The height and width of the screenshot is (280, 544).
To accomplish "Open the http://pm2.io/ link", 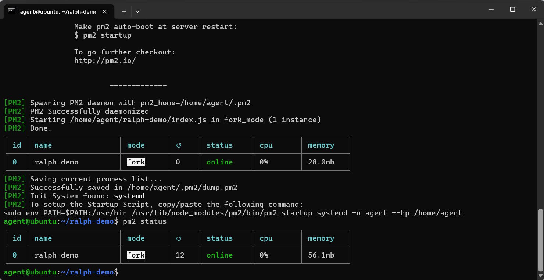I will [x=105, y=60].
